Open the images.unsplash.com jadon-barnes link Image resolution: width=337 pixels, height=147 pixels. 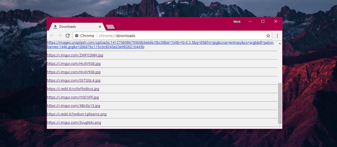[x=160, y=45]
